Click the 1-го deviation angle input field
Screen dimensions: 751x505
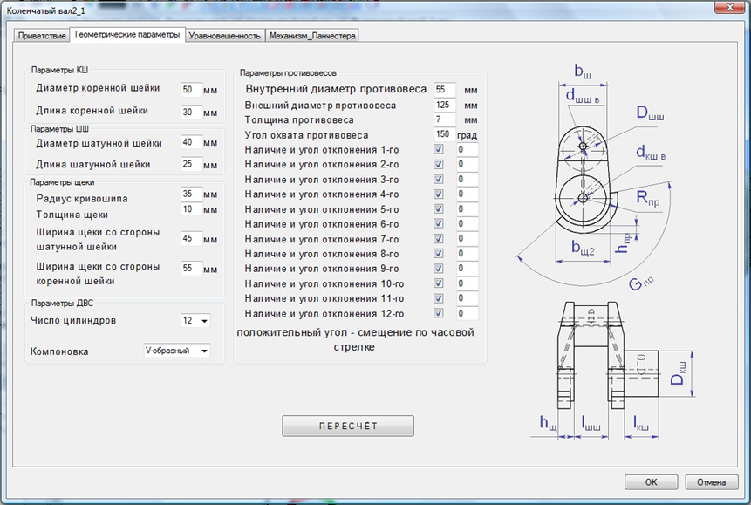point(467,149)
